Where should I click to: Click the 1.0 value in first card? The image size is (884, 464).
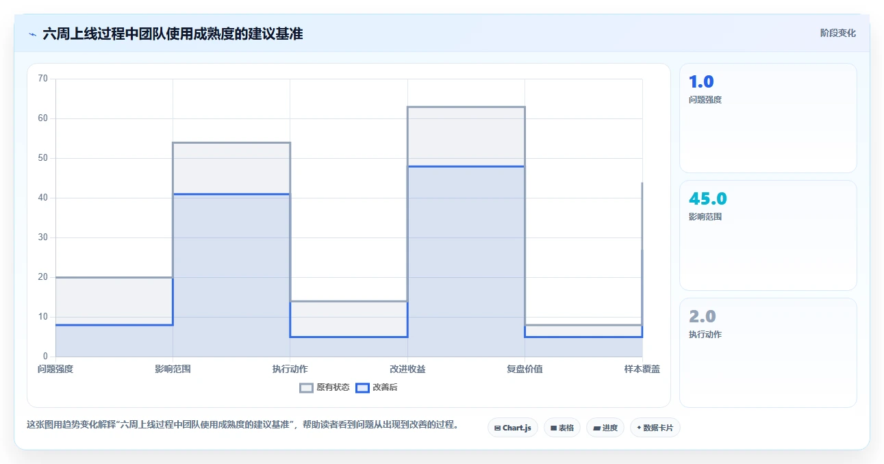pyautogui.click(x=701, y=82)
